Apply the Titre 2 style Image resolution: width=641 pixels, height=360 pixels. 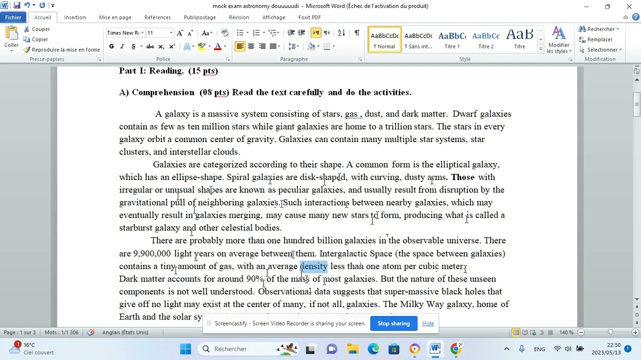tap(486, 39)
